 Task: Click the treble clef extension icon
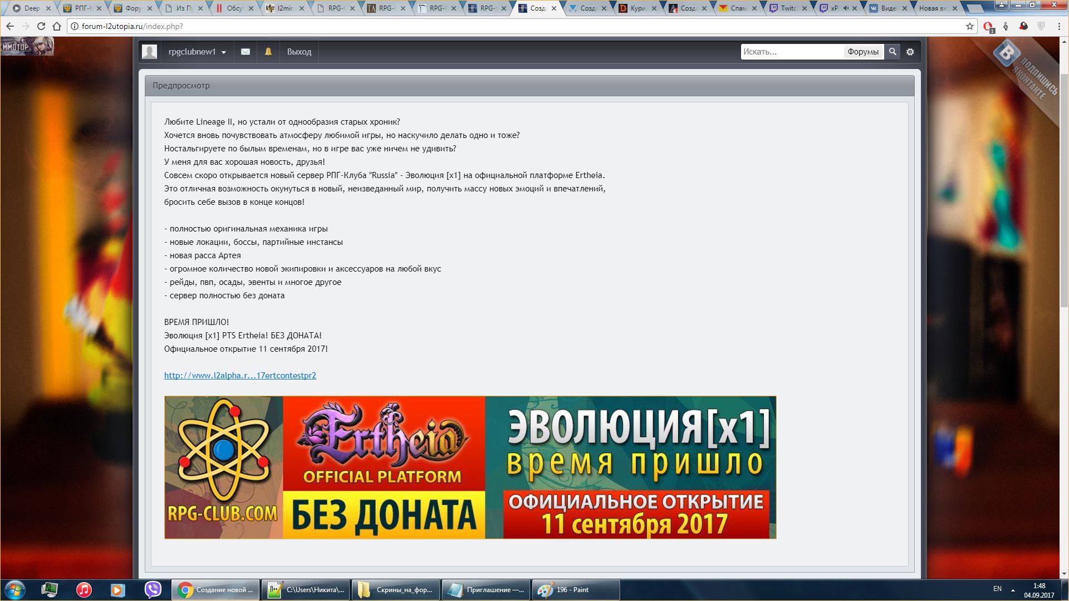[1006, 26]
